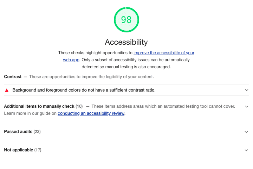
Task: Click "an automated testing tool cannot cover" text
Action: click(x=196, y=106)
